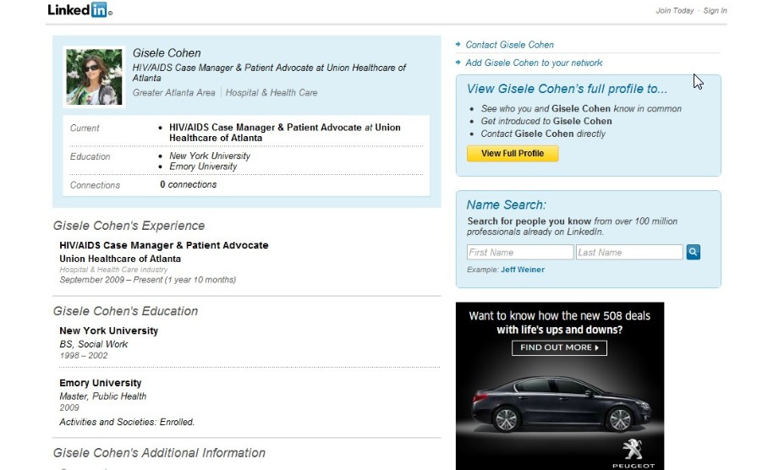Click Gisele Cohen's Experience section heading
The height and width of the screenshot is (470, 757).
(129, 226)
